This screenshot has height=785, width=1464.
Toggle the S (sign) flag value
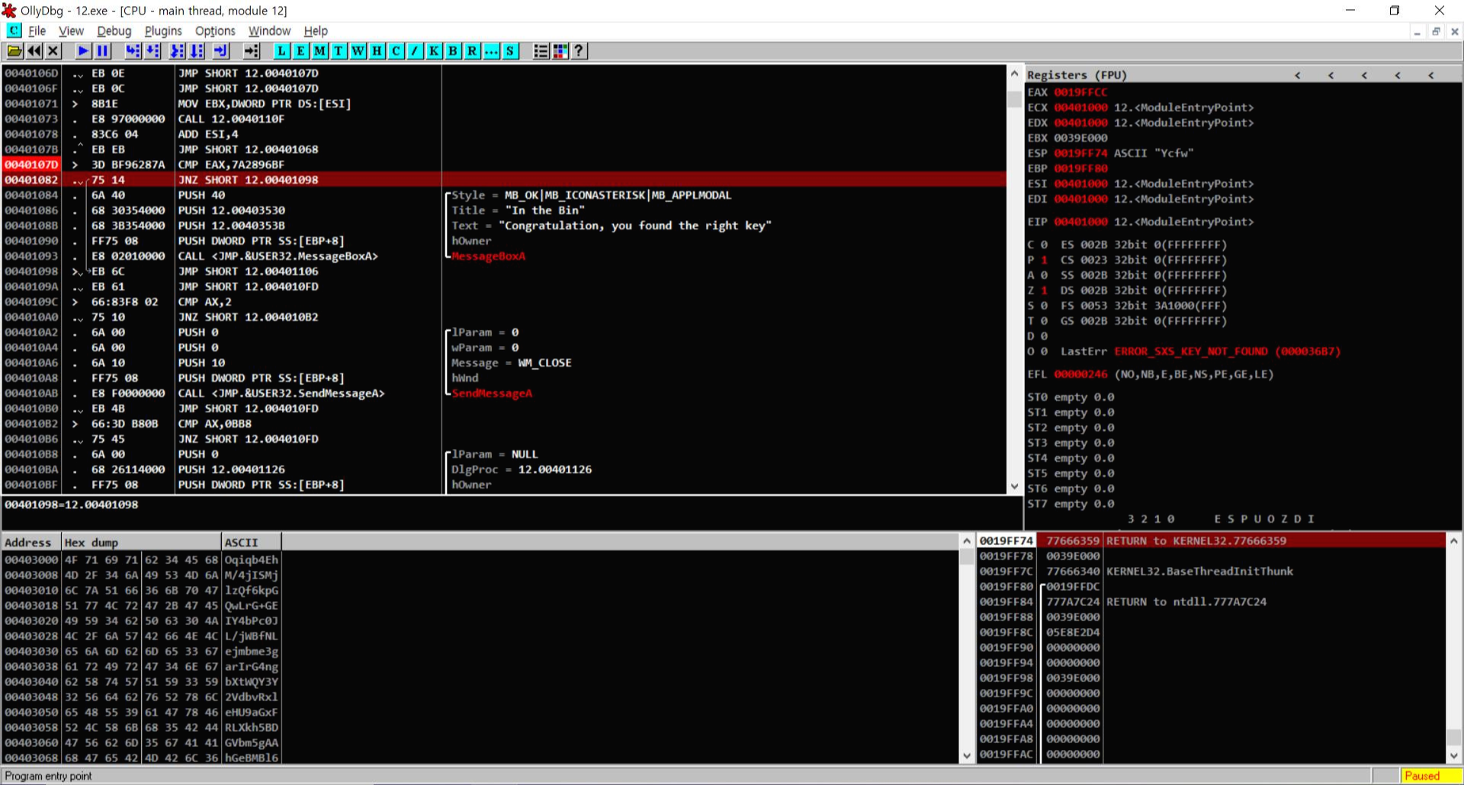(1044, 306)
